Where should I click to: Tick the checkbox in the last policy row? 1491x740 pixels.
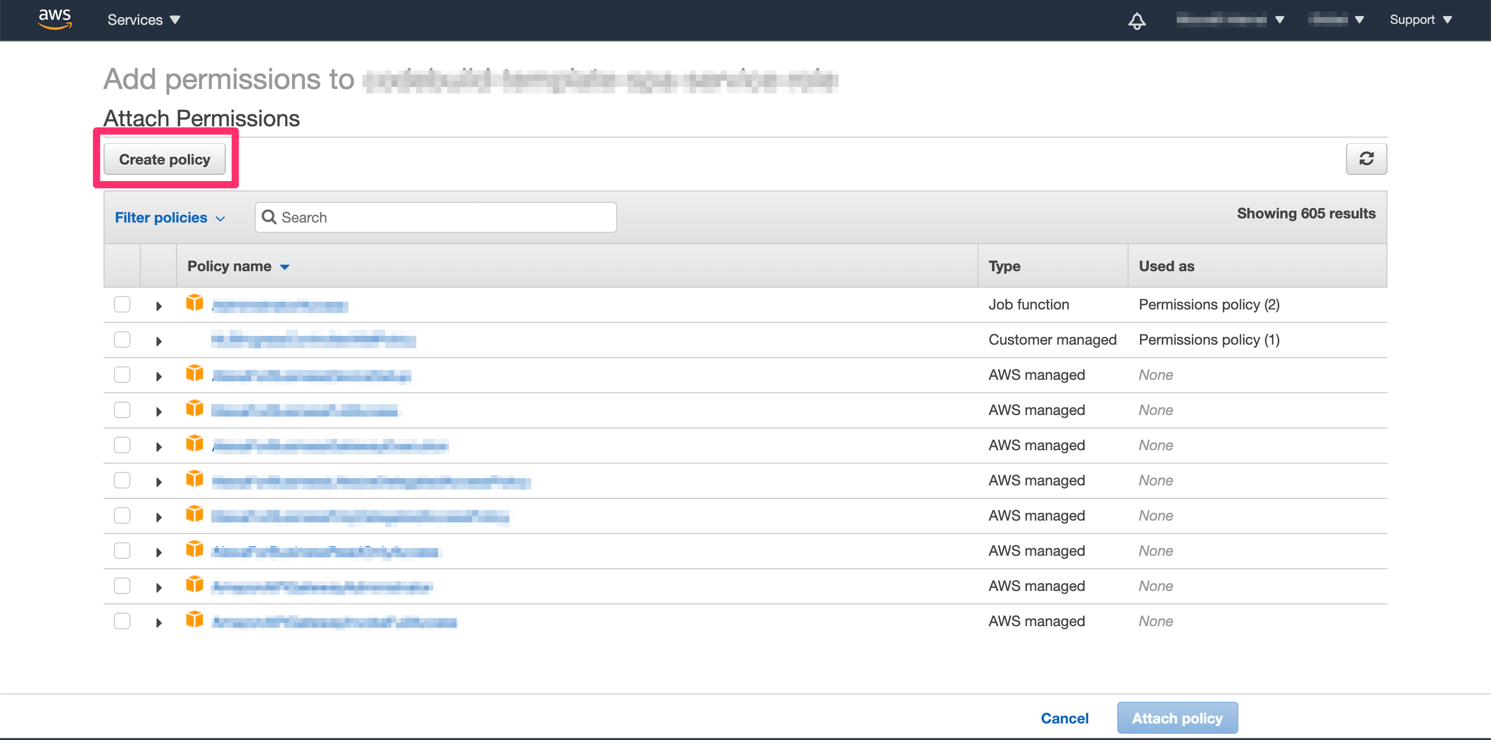pos(122,621)
